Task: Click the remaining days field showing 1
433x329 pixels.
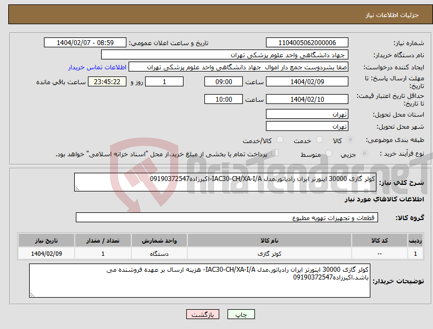Action: pos(164,82)
